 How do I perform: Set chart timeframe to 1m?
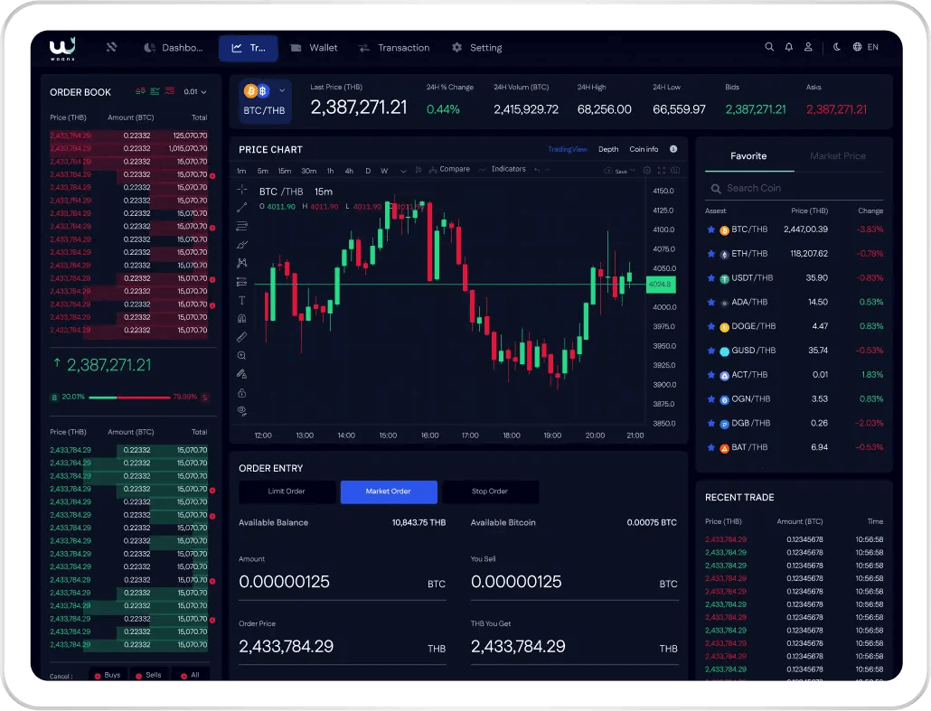241,171
